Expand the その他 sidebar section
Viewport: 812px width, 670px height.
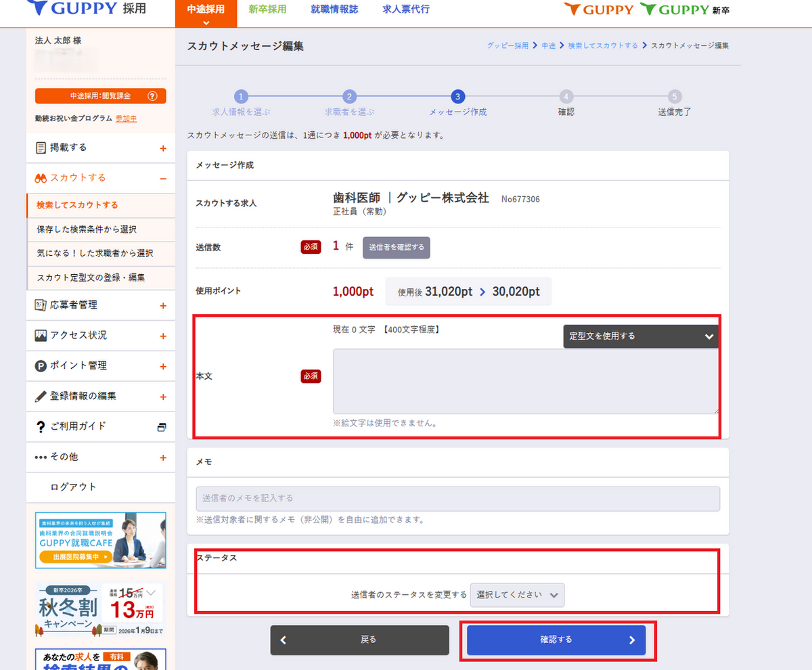[x=162, y=458]
